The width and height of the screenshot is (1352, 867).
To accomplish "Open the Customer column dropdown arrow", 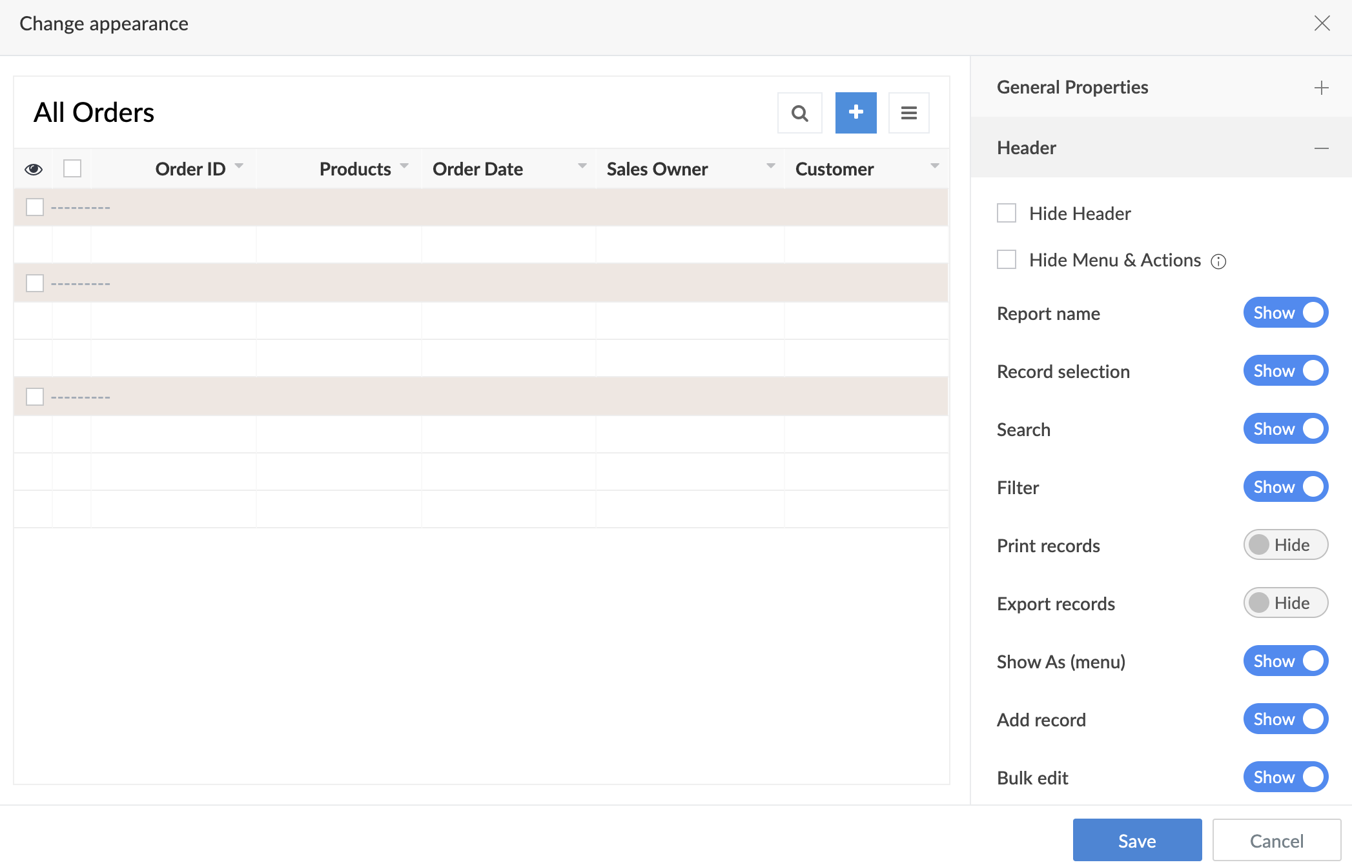I will coord(934,166).
